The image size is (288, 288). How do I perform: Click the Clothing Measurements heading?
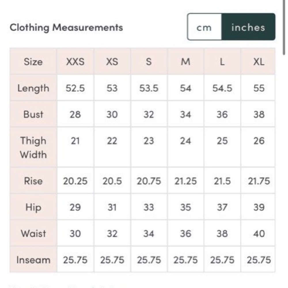point(66,28)
